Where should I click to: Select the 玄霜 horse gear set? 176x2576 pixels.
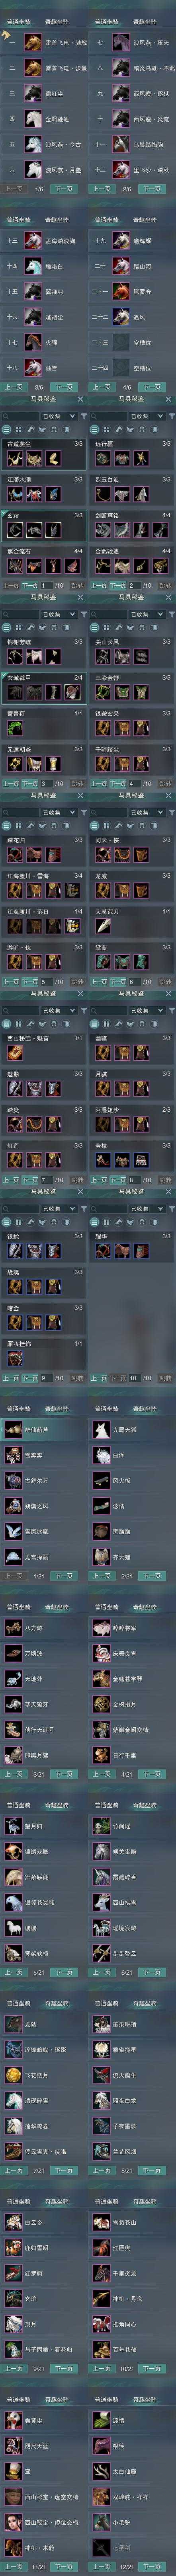click(44, 529)
